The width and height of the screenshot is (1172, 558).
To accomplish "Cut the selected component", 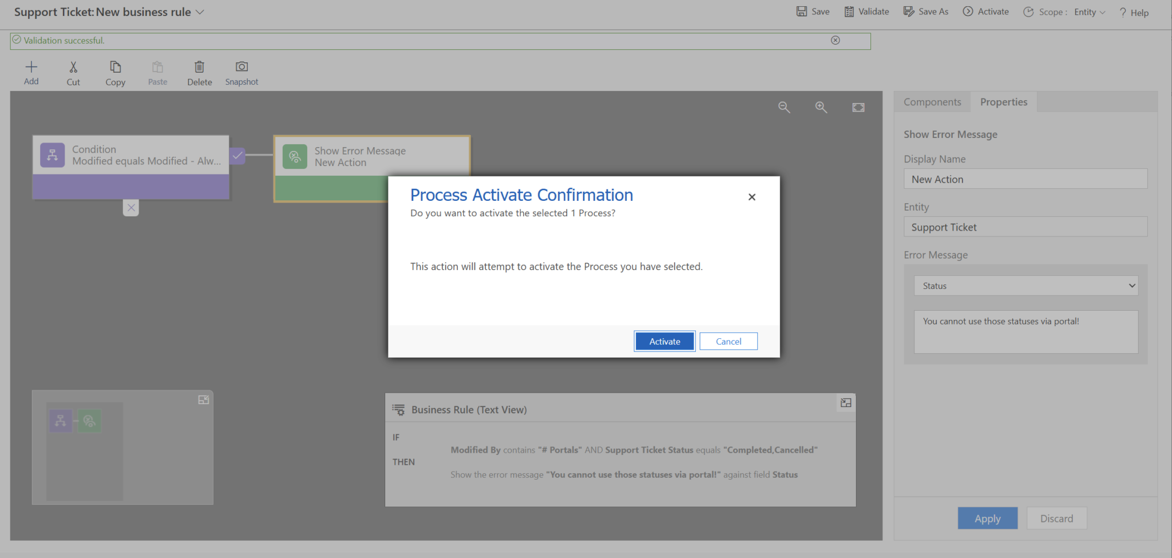I will [73, 72].
